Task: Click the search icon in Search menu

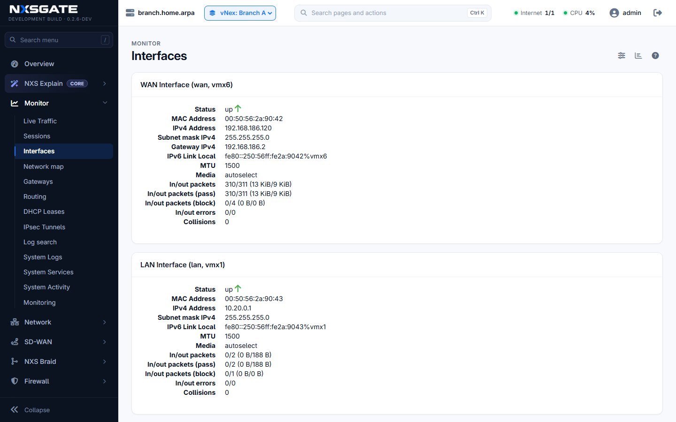Action: (x=13, y=40)
